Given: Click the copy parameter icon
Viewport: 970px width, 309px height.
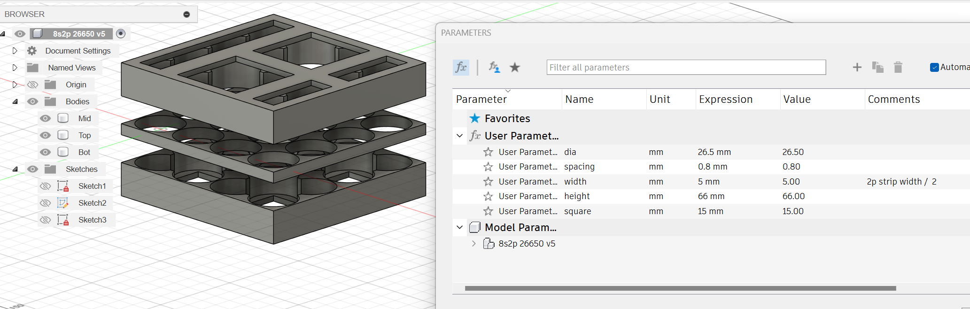Looking at the screenshot, I should click(x=877, y=67).
